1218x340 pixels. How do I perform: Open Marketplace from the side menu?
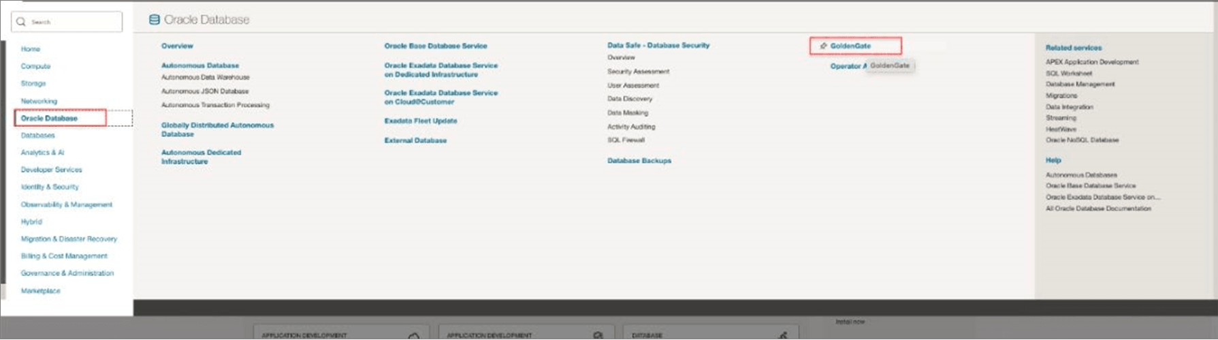(x=40, y=291)
